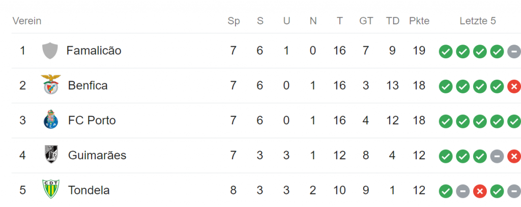Click Tondela's red loss icon in last 5
Image resolution: width=521 pixels, height=207 pixels.
479,191
